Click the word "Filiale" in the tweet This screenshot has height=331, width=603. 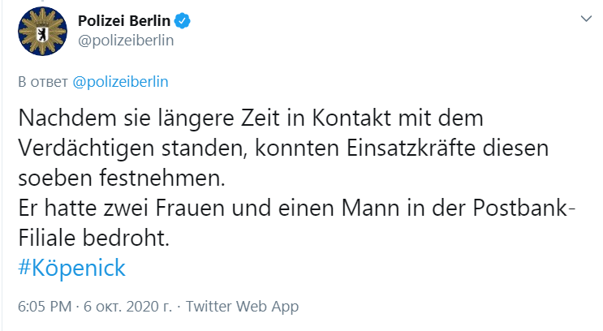click(48, 239)
